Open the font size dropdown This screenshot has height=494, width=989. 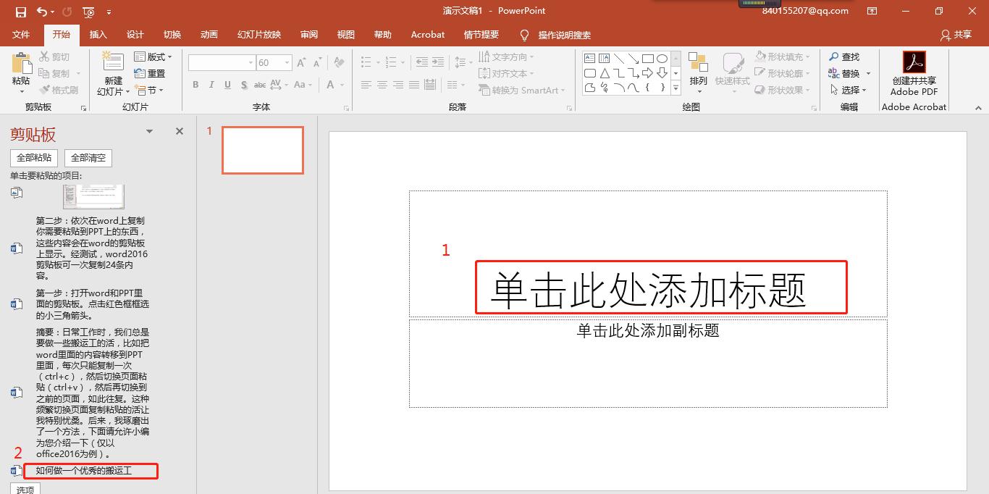pyautogui.click(x=285, y=62)
